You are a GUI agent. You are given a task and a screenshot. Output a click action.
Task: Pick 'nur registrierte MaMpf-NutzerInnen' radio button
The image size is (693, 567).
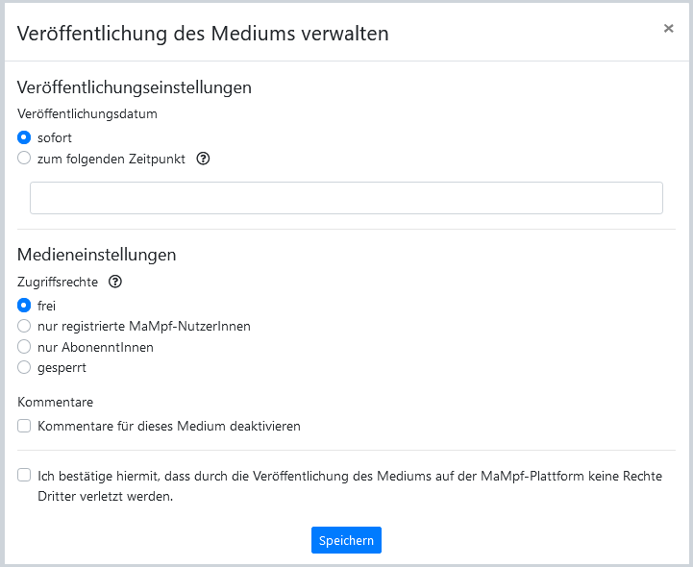pyautogui.click(x=24, y=326)
